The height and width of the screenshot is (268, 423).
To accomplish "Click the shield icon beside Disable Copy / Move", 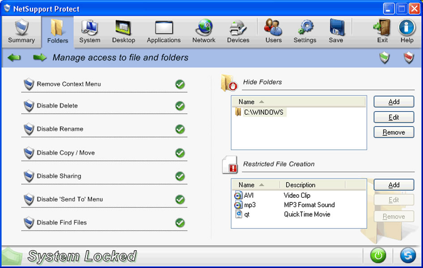I will click(x=29, y=153).
